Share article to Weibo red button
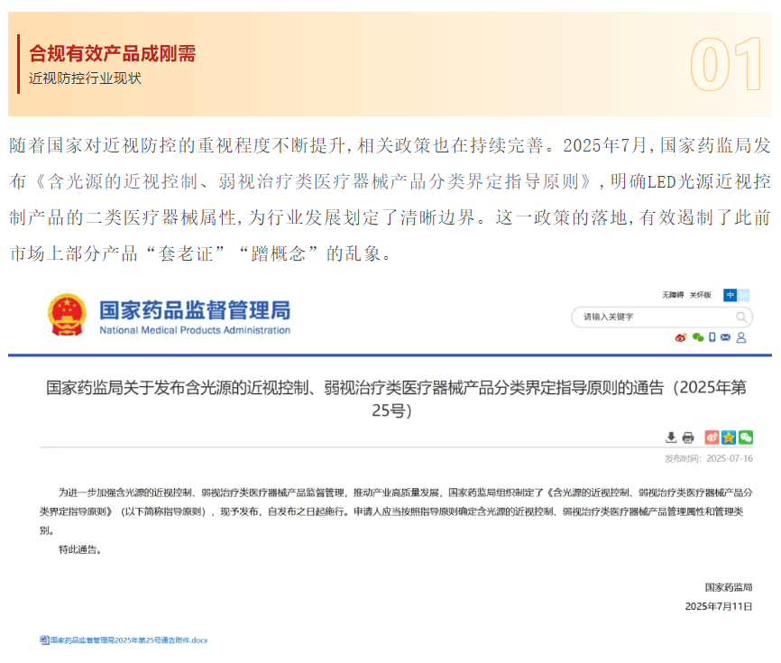The image size is (781, 663). [x=712, y=437]
